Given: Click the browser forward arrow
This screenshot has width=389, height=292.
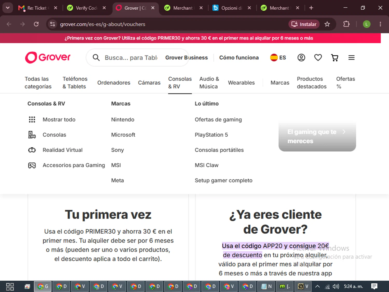Looking at the screenshot, I should point(23,24).
